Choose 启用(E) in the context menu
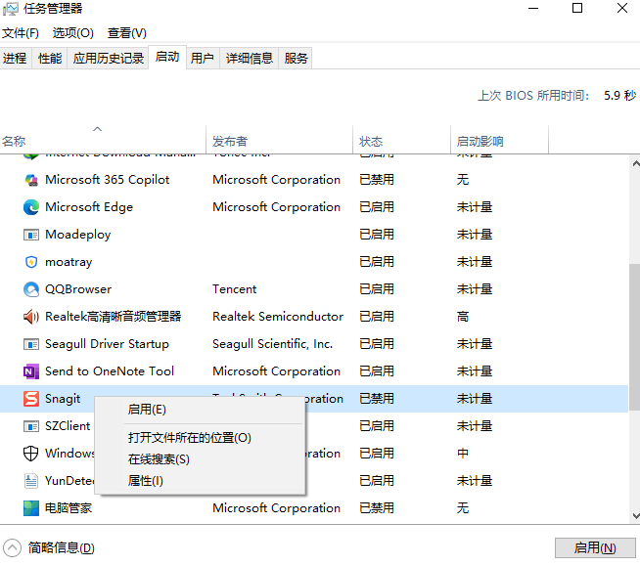 (202, 410)
